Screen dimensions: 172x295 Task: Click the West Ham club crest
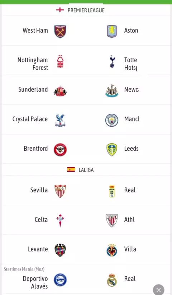coord(60,31)
